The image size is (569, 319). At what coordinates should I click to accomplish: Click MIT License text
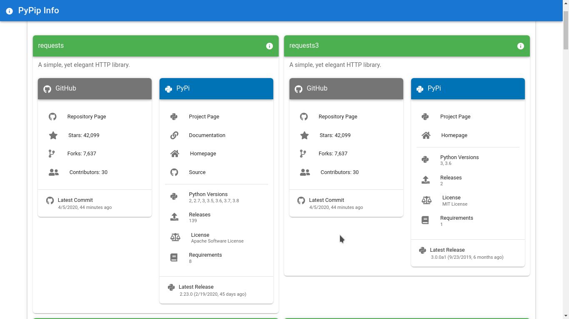pos(455,204)
